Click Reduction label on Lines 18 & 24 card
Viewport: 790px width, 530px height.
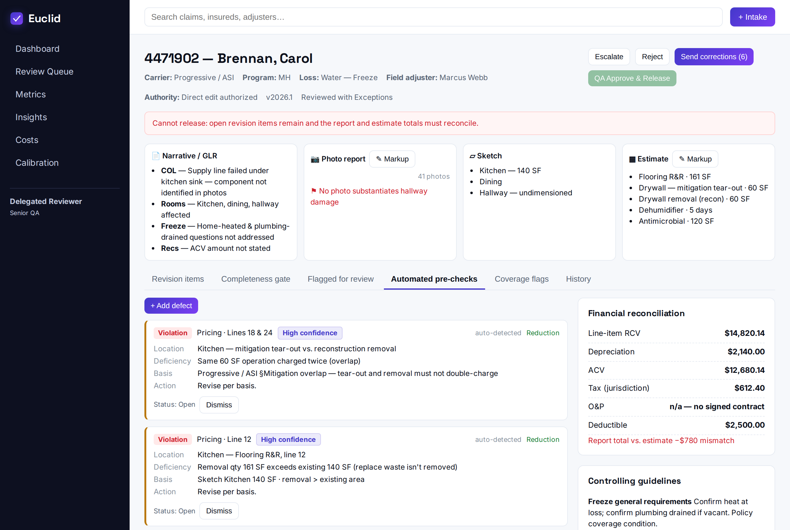(543, 333)
